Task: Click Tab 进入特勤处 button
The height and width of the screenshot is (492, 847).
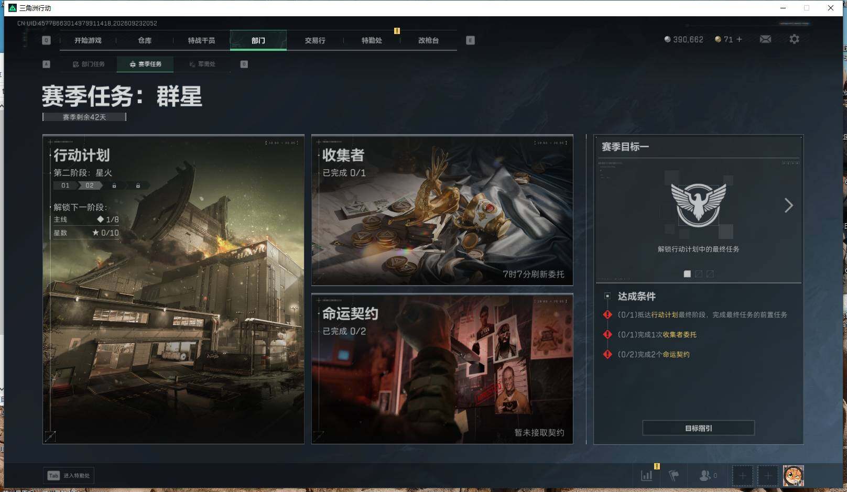Action: [x=69, y=476]
